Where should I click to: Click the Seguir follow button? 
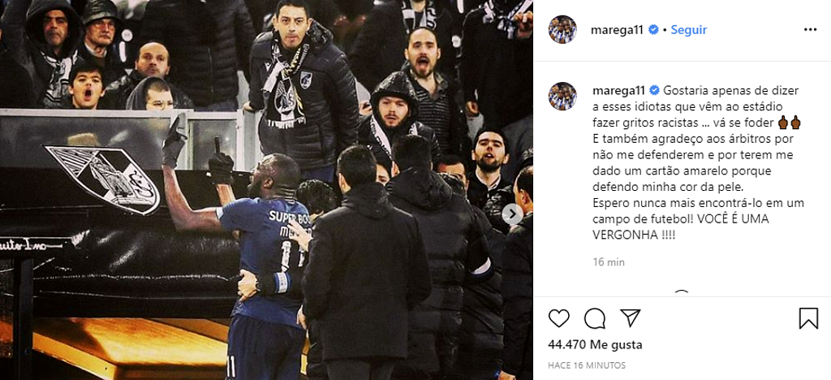pyautogui.click(x=688, y=30)
